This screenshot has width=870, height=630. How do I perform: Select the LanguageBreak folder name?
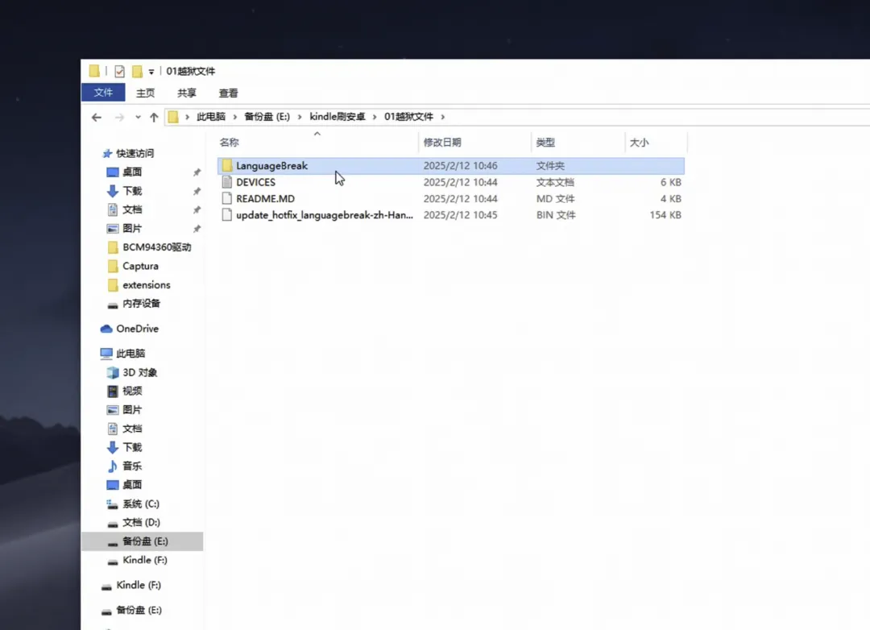(x=272, y=165)
